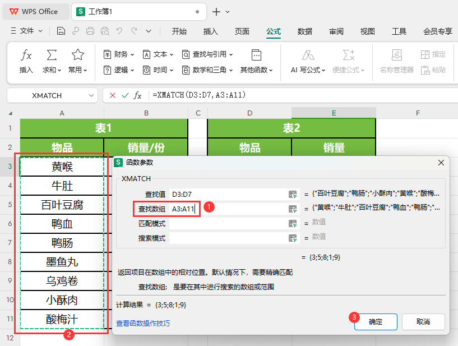
Task: Expand the Name Box dropdown arrow
Action: click(91, 95)
